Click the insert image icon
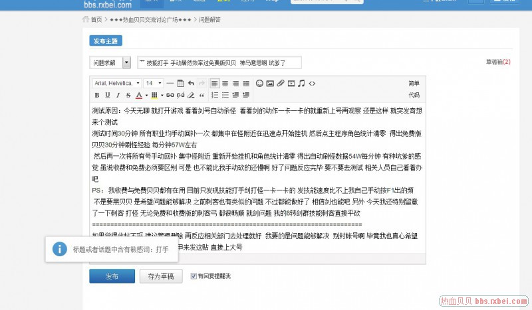Screen dimensions: 532x310 [270, 83]
